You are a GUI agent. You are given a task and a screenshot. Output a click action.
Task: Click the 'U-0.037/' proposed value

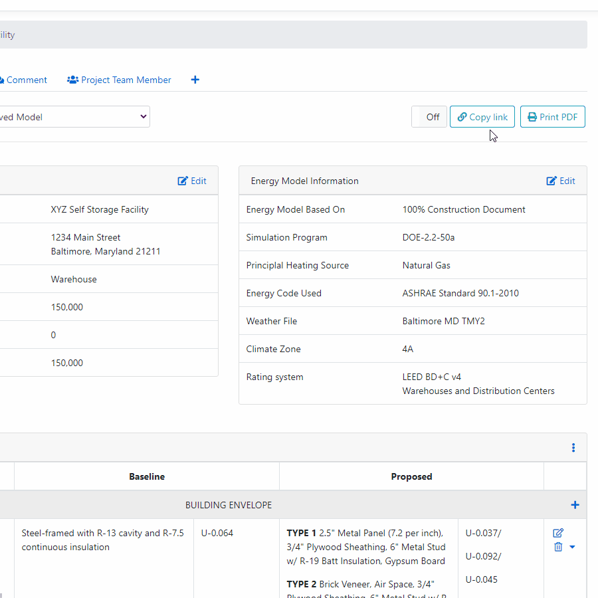coord(483,533)
